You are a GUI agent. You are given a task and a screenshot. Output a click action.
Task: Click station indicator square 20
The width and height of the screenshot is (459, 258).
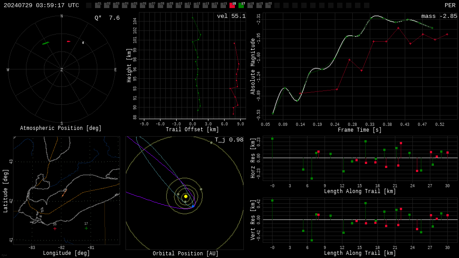tap(268, 5)
